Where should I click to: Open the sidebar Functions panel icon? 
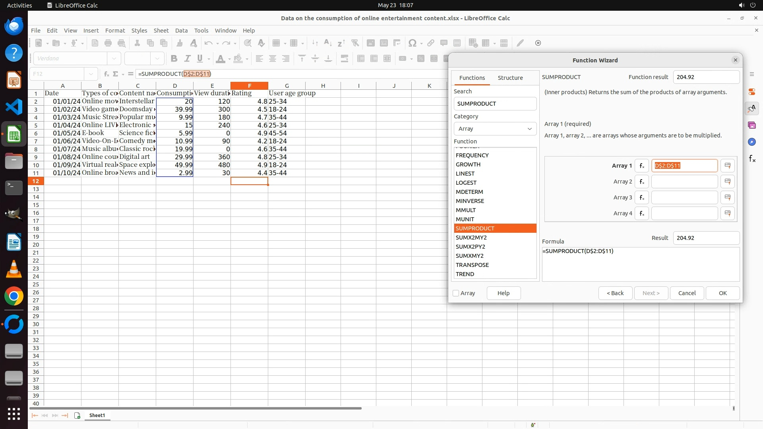click(752, 159)
